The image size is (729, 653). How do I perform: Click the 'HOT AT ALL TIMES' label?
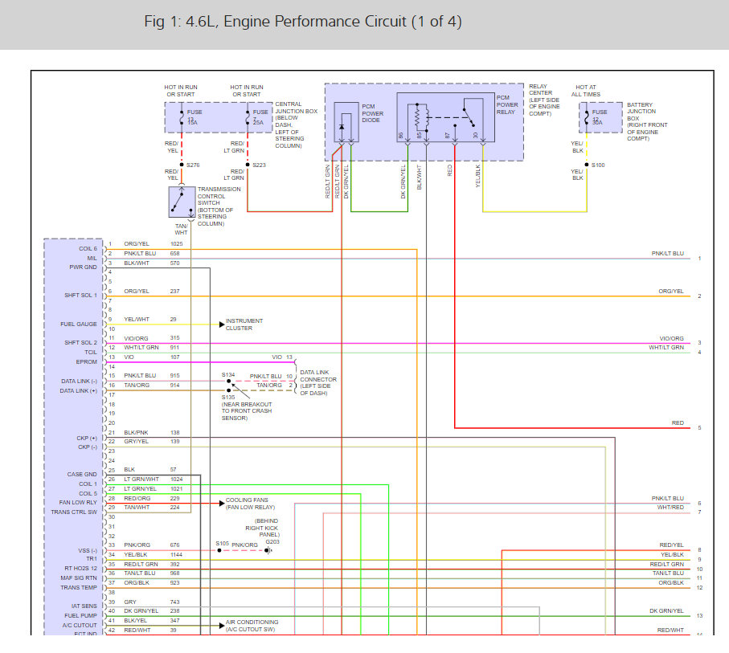pos(586,91)
